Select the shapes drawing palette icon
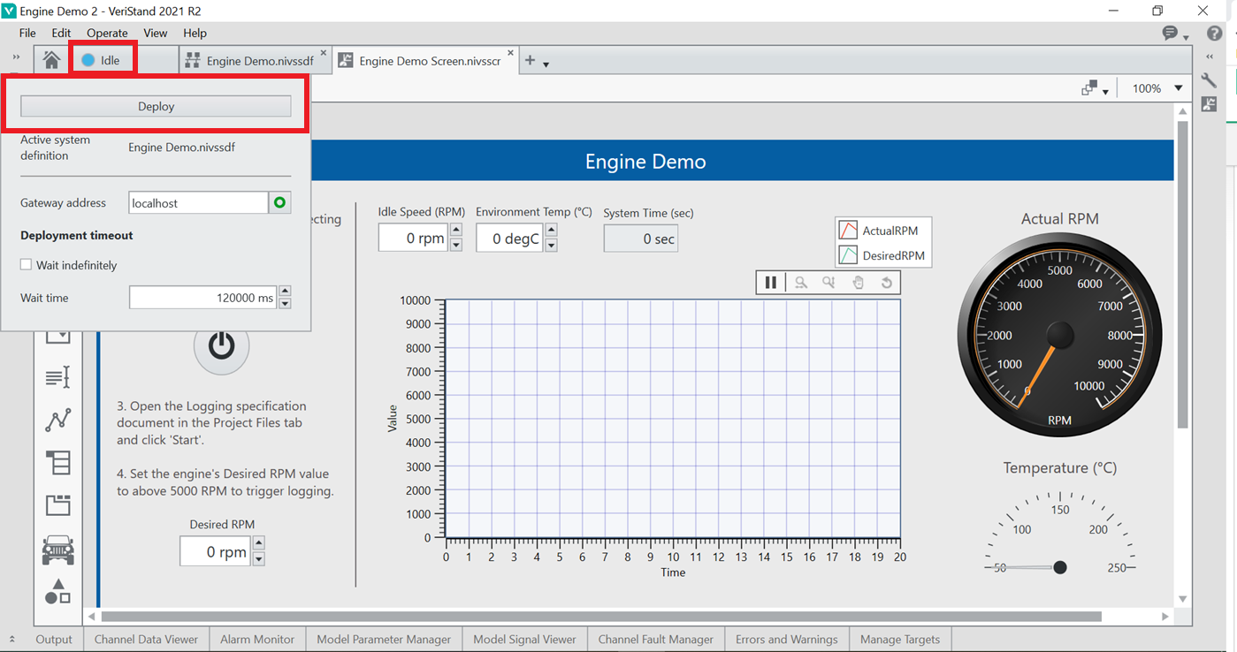Image resolution: width=1237 pixels, height=652 pixels. (57, 591)
